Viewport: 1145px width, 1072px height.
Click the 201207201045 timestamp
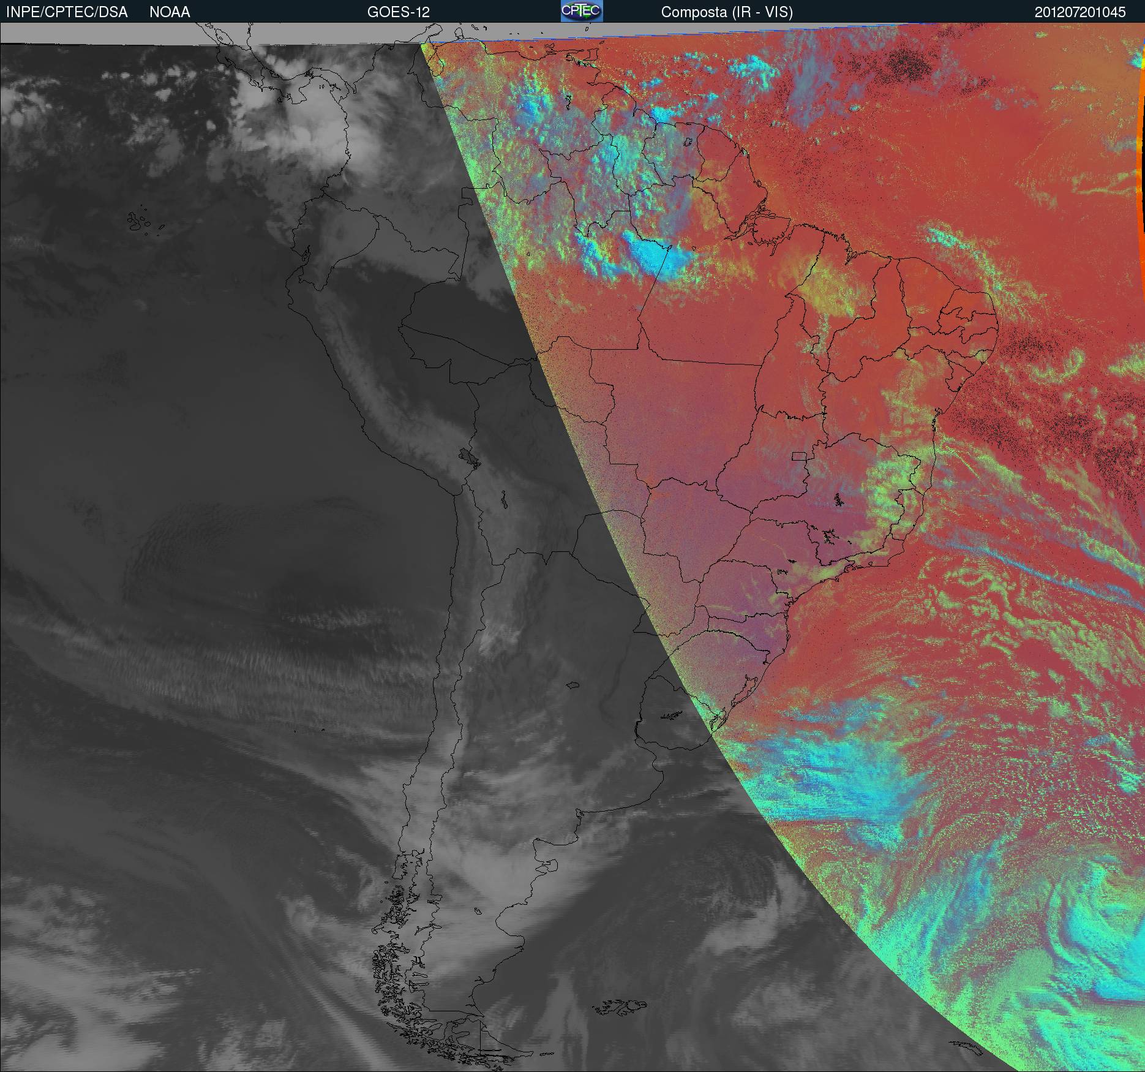[x=1080, y=12]
